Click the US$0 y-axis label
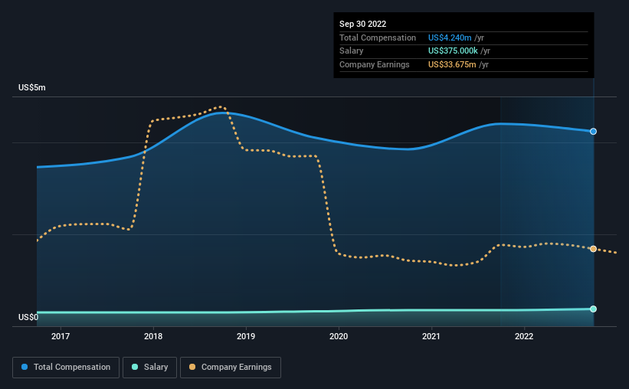Viewport: 629px width, 389px height. pos(28,317)
